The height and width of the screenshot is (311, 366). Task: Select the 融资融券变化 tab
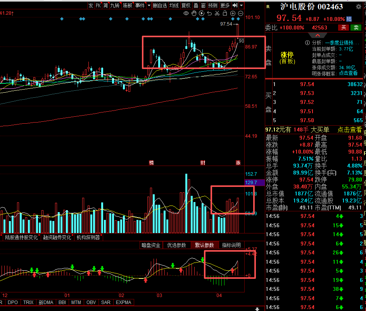tap(57, 237)
